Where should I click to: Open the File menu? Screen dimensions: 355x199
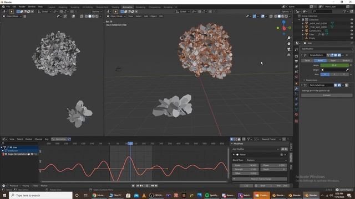[8, 7]
